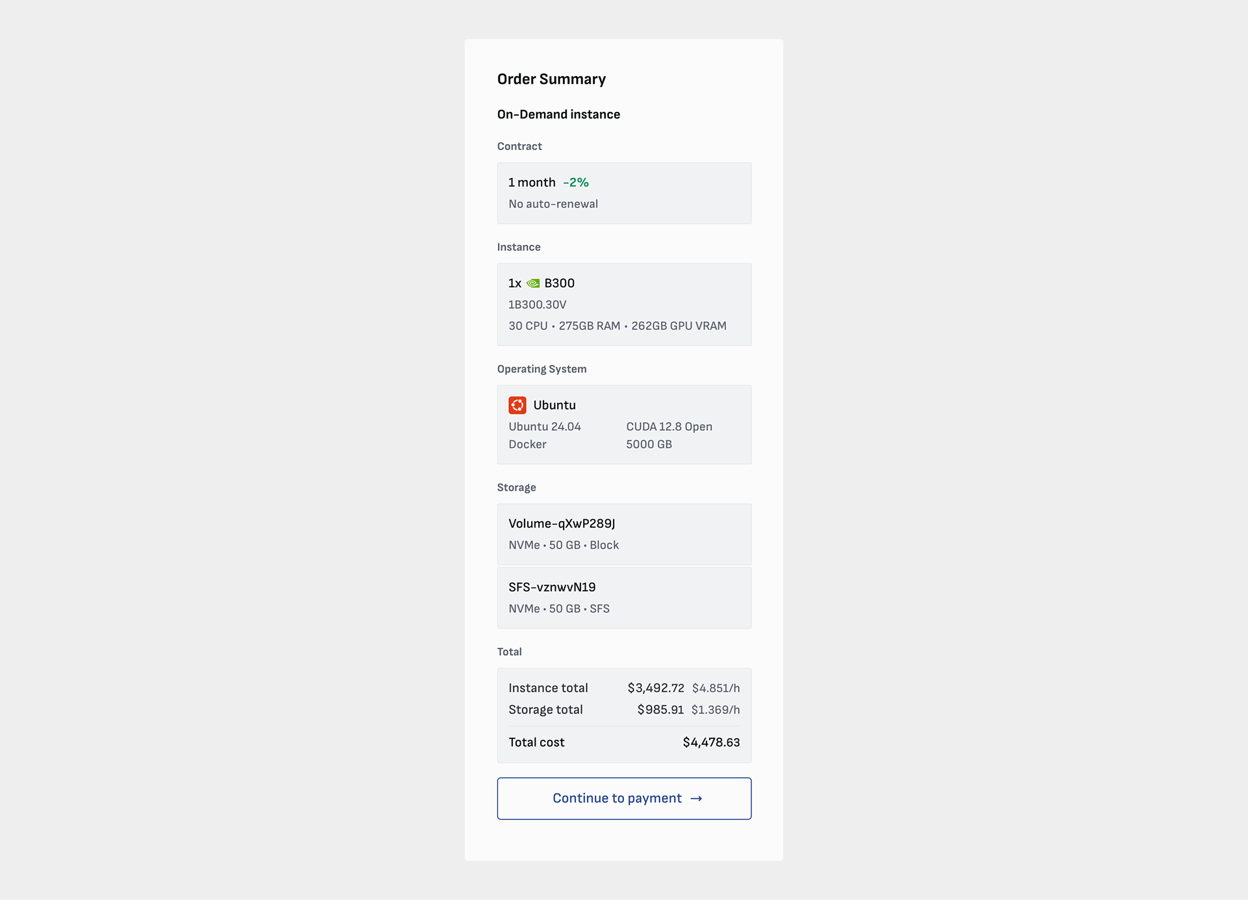Click Instance total price $3,492.72
Screen dimensions: 1248x900
coord(655,688)
